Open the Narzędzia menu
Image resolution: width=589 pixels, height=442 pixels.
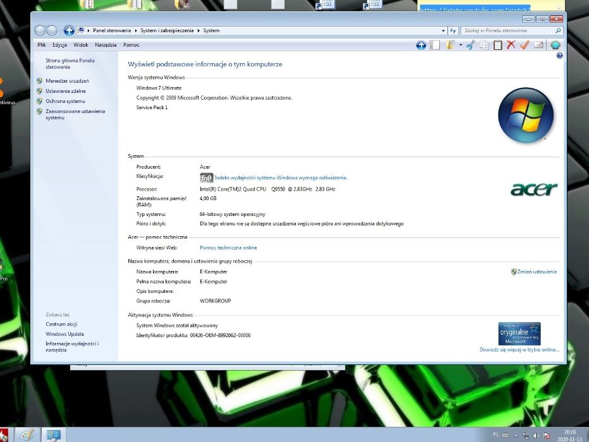(106, 45)
